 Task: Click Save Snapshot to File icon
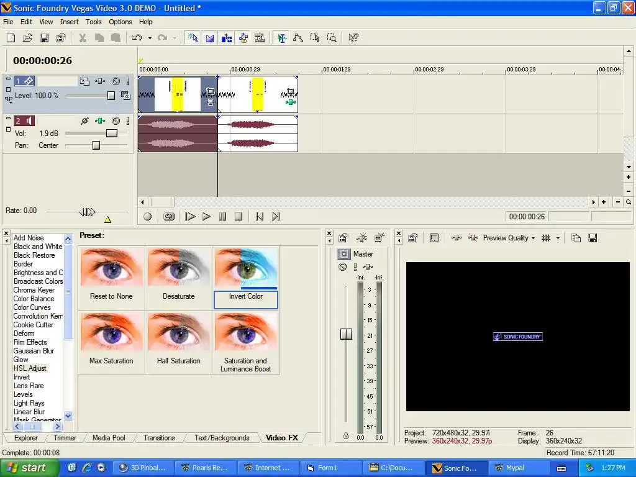coord(593,238)
